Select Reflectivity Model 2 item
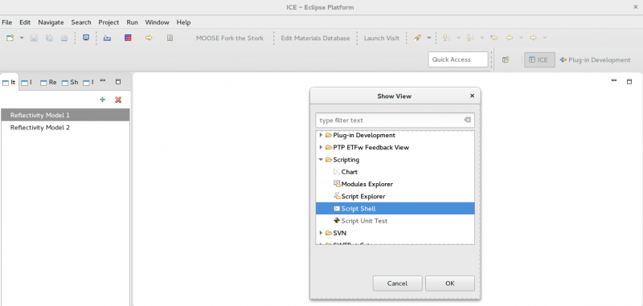The width and height of the screenshot is (643, 306). pyautogui.click(x=65, y=128)
